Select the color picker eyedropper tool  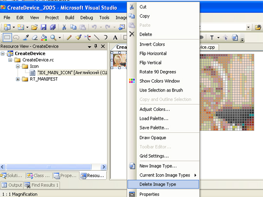pos(26,37)
